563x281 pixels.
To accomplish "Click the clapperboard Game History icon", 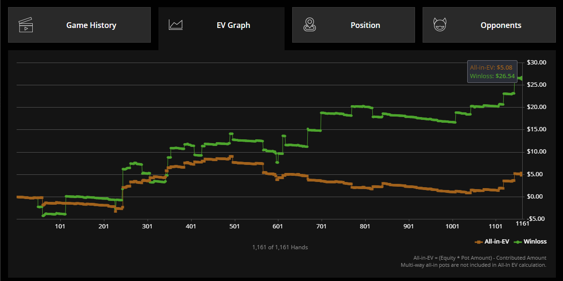I will (26, 25).
